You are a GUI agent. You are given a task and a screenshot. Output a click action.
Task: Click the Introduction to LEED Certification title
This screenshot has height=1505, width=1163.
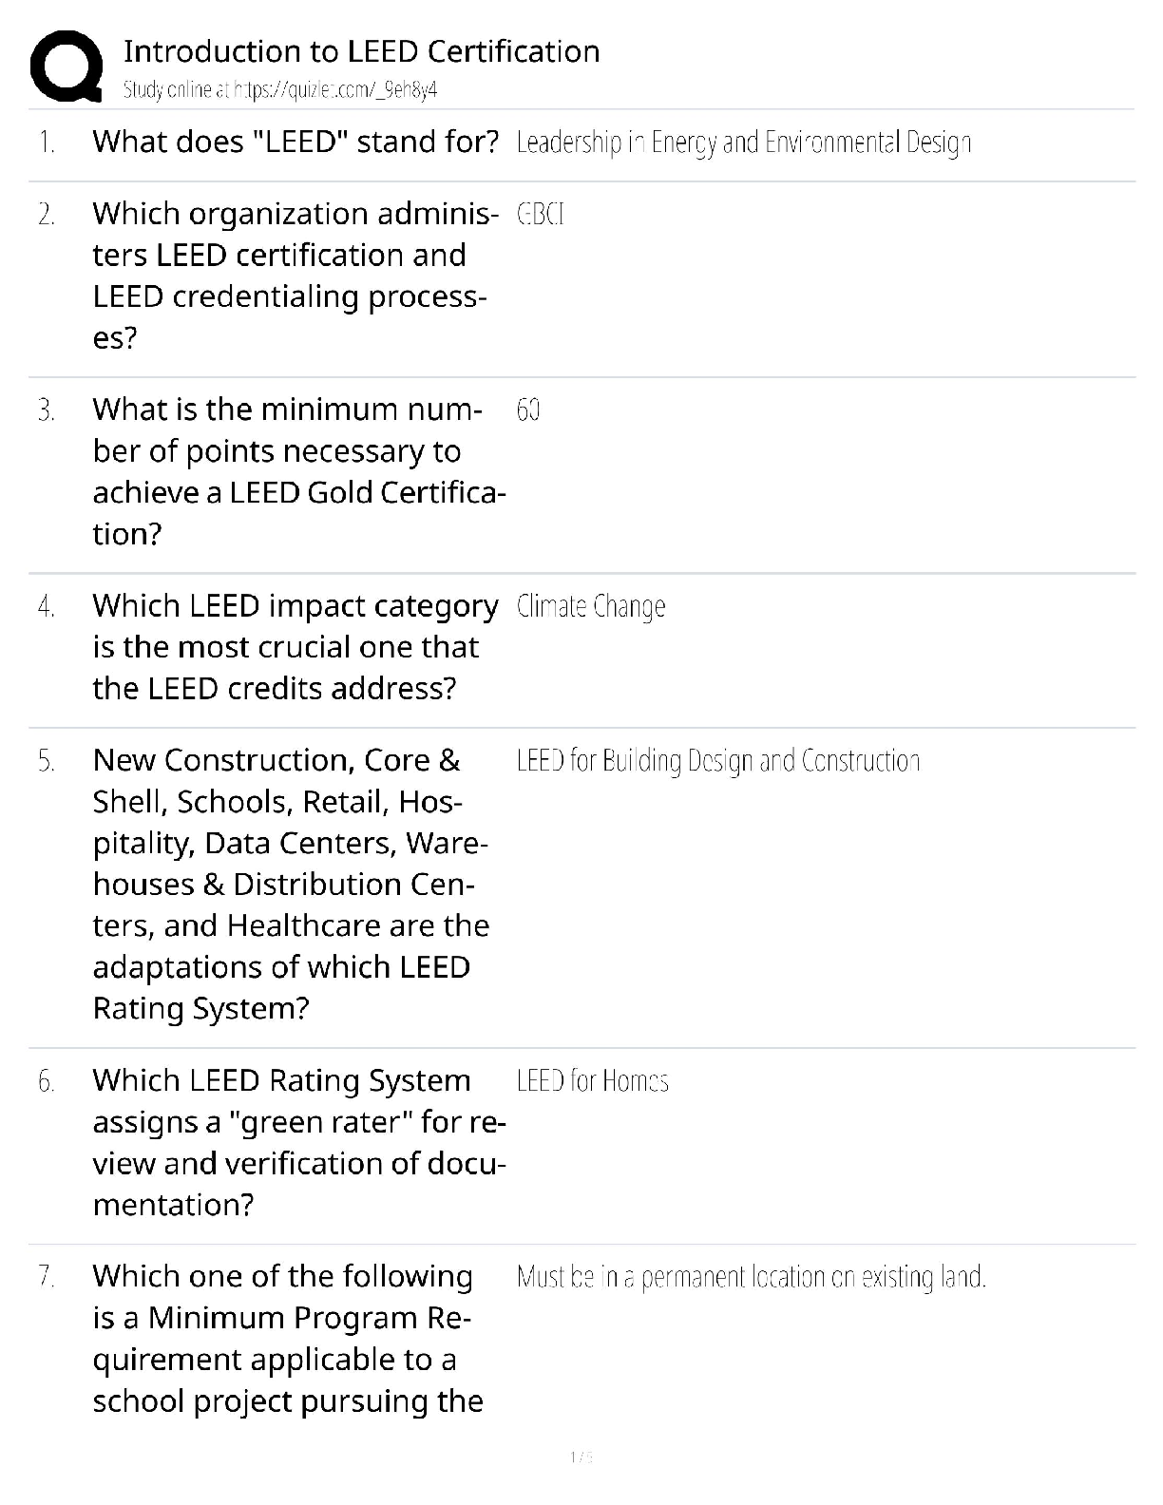361,51
